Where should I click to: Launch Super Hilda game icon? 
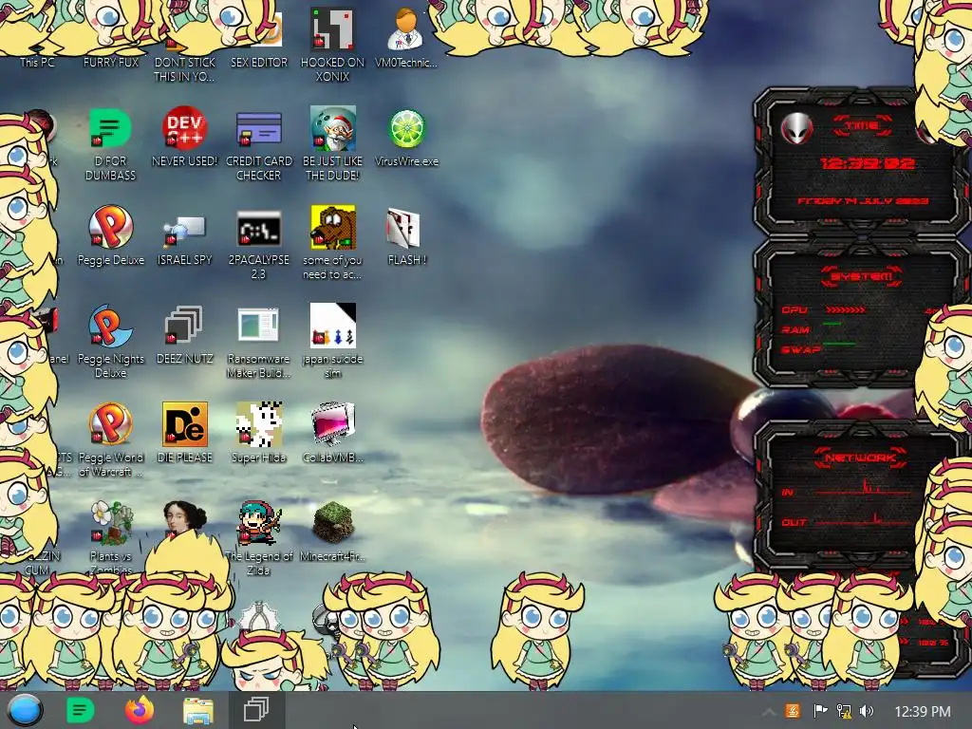pyautogui.click(x=259, y=424)
